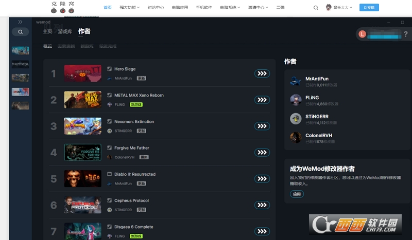The height and width of the screenshot is (240, 412).
Task: Click platform icon beside Nexomon: Extinction
Action: click(x=110, y=121)
